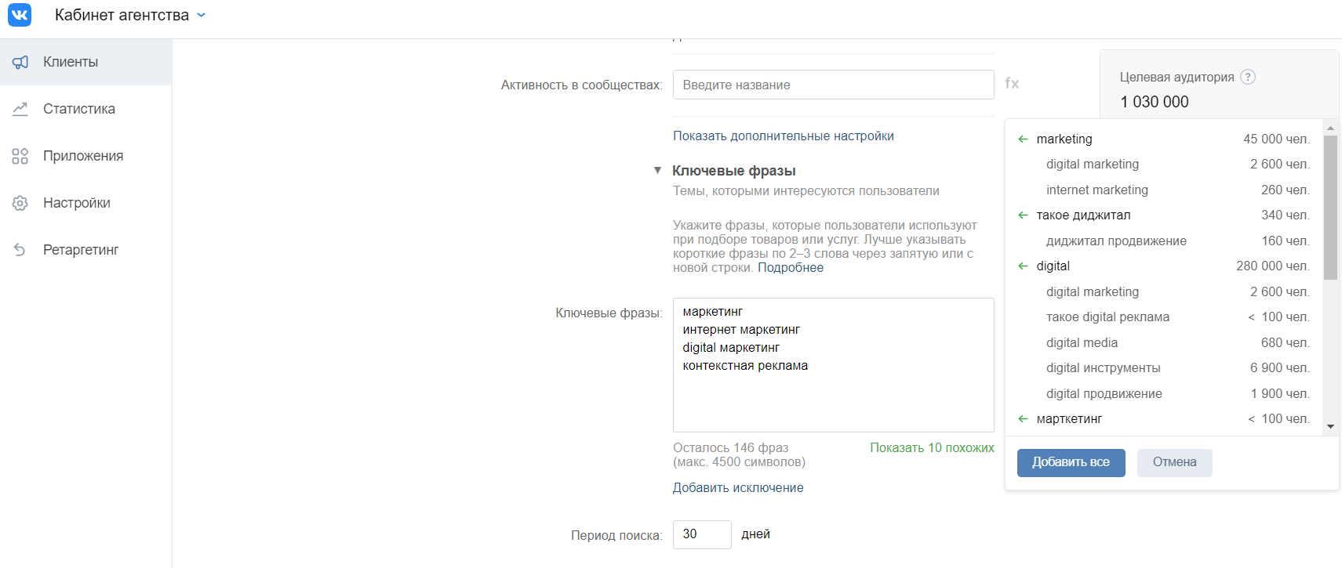Select the internet marketing suggestion
Viewport: 1342px width, 568px height.
(x=1164, y=190)
